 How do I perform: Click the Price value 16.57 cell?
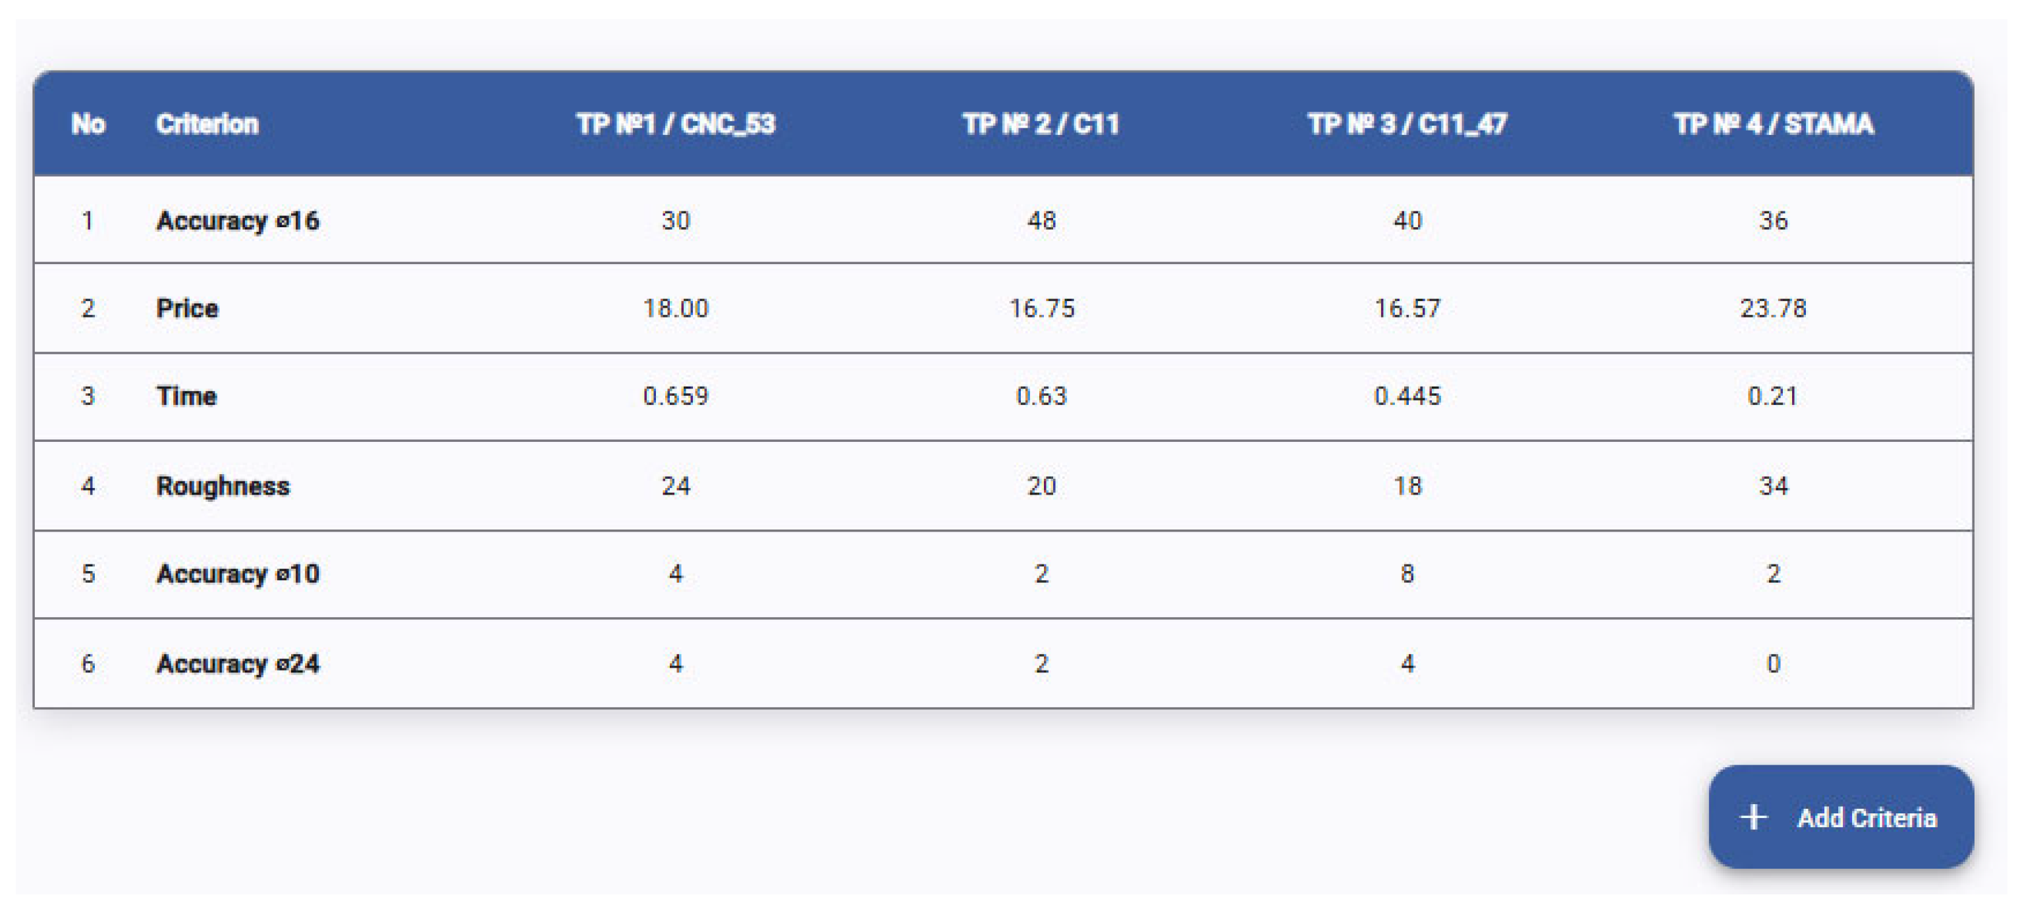[1407, 309]
